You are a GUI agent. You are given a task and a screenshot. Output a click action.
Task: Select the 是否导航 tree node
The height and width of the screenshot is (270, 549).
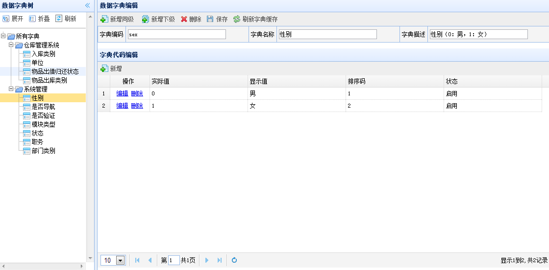[43, 107]
